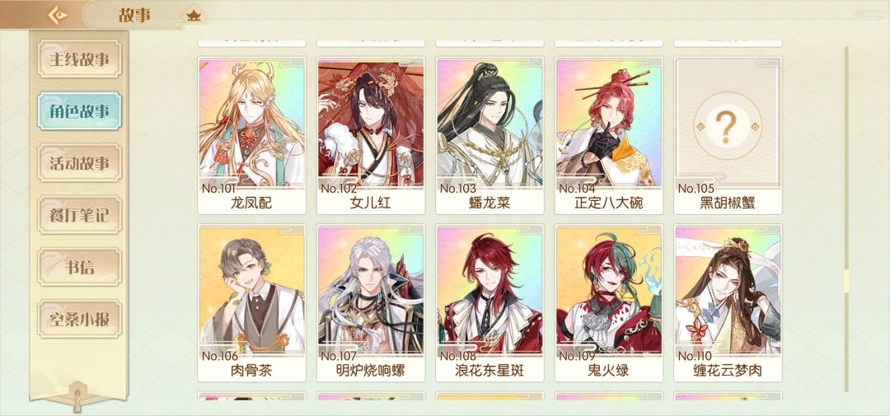Open No.103 蟠龙菜 story card
Viewport: 890px width, 416px height.
click(489, 136)
